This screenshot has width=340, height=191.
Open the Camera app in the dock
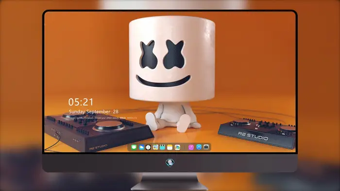click(206, 147)
